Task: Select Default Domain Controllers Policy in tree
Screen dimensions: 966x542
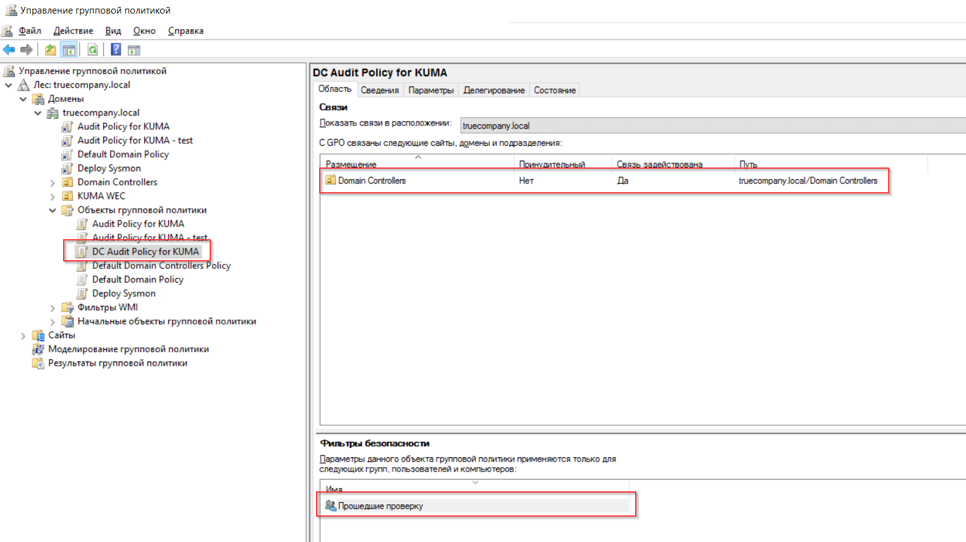Action: (161, 266)
